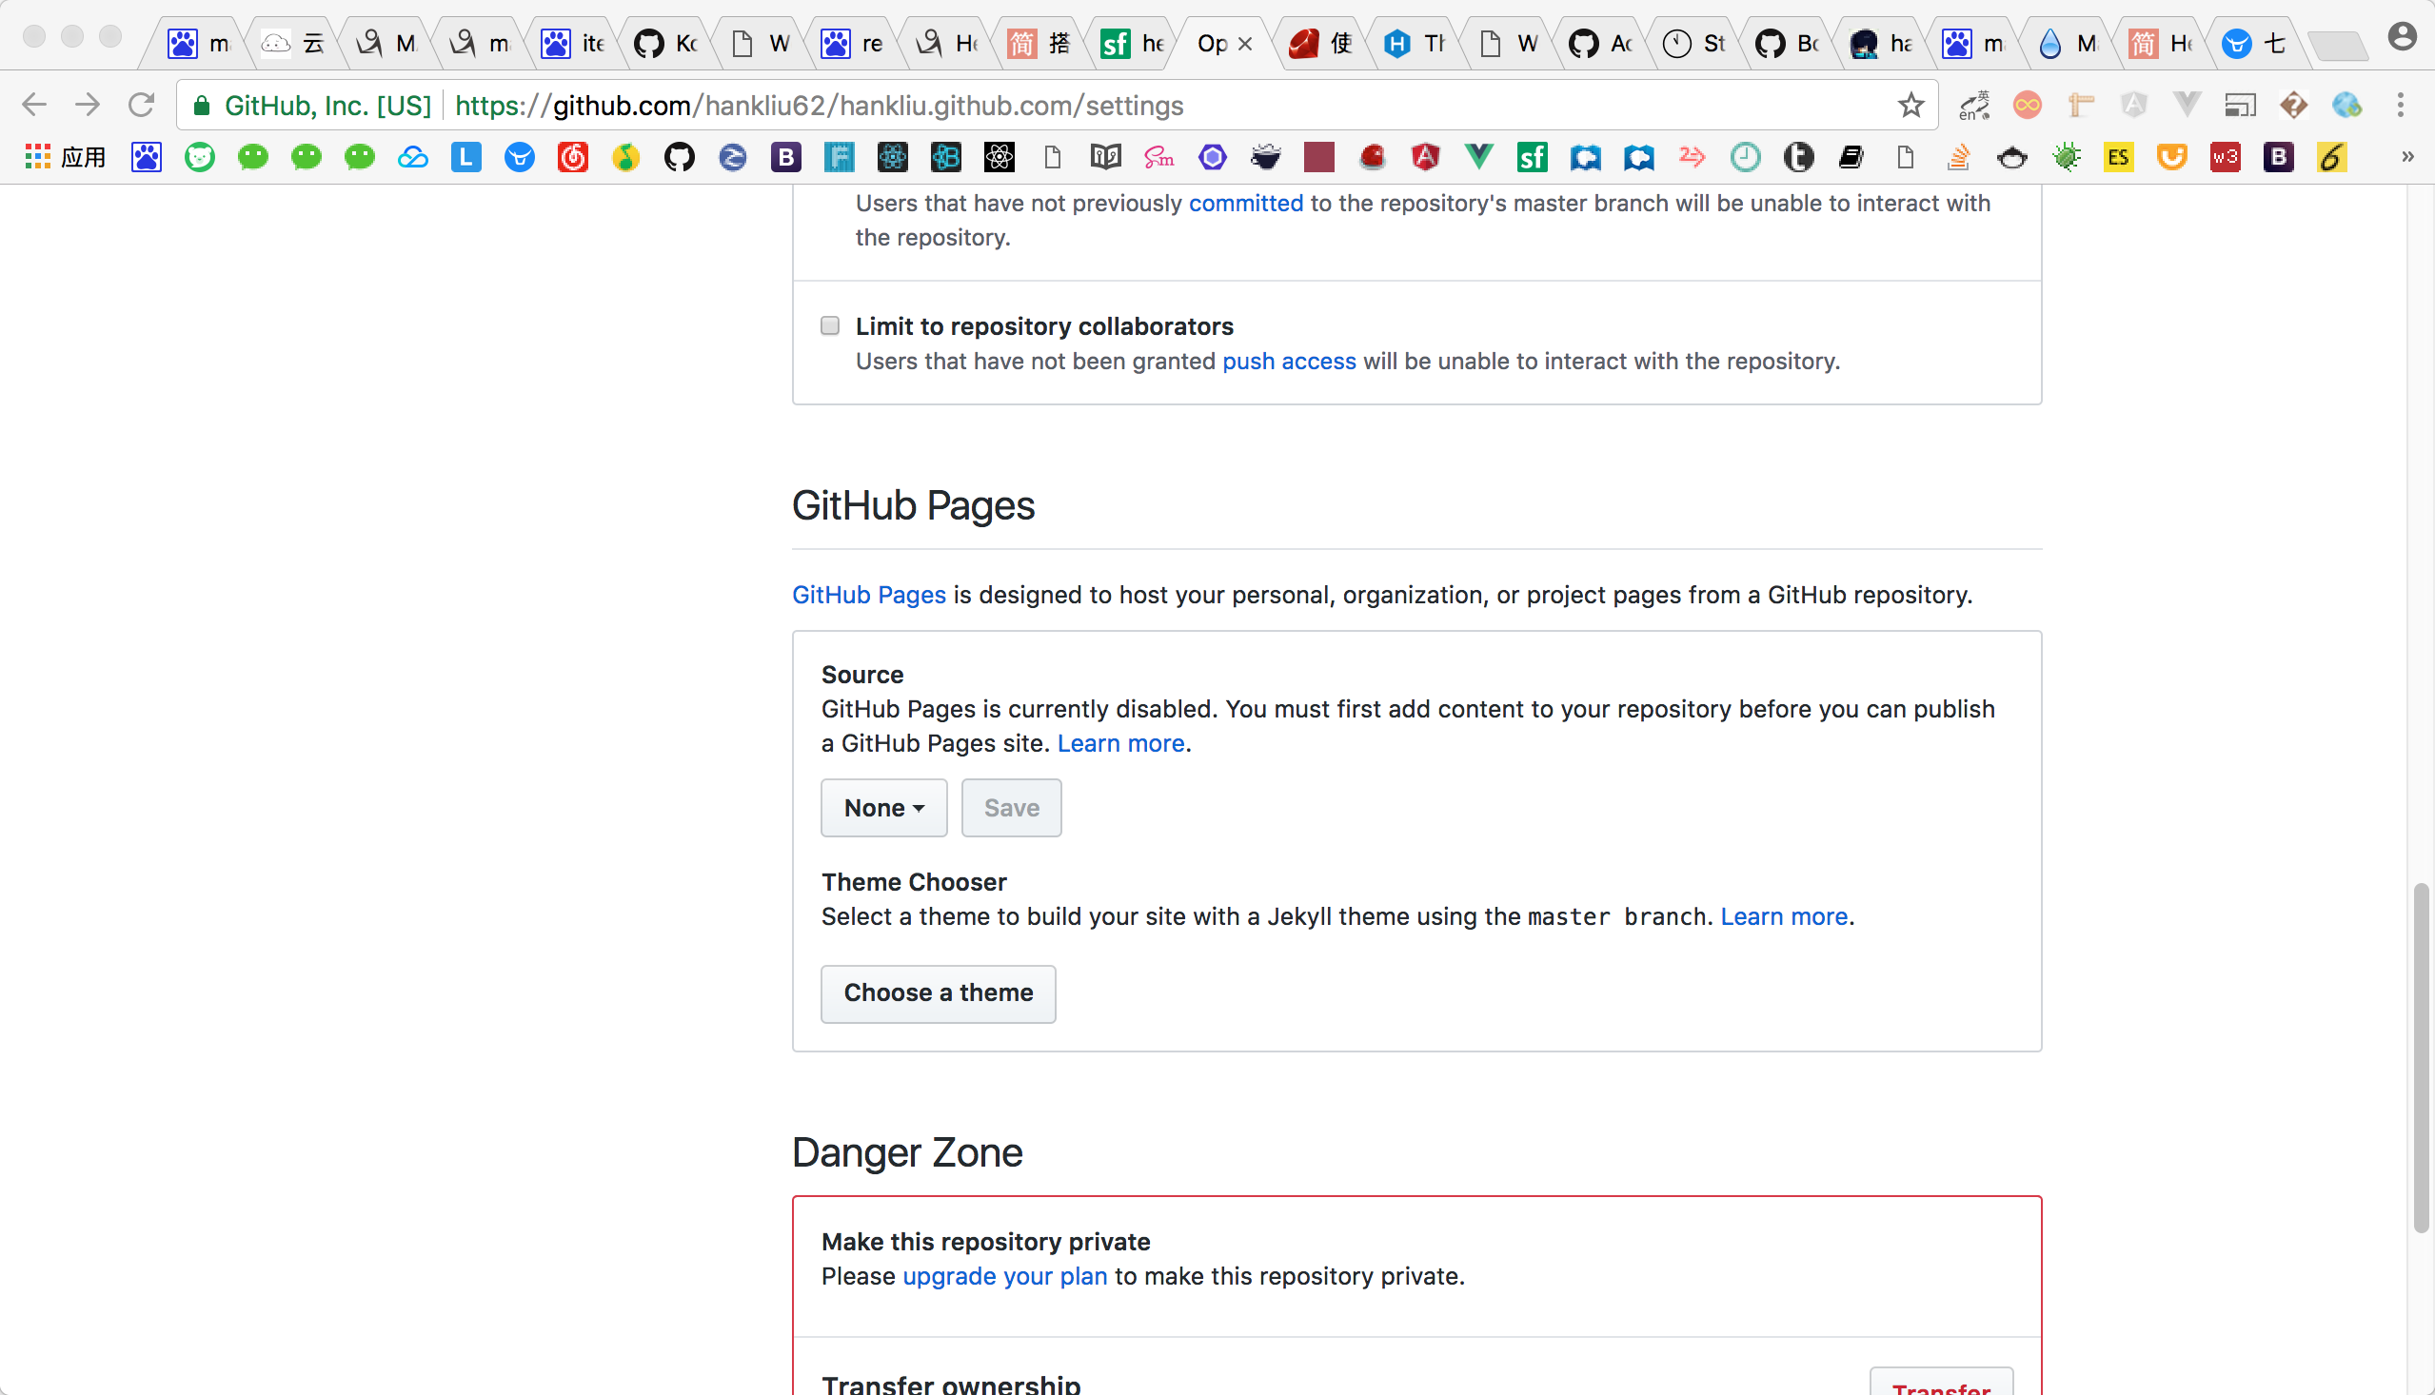Open the upgrade your plan link
2435x1395 pixels.
pos(1004,1276)
